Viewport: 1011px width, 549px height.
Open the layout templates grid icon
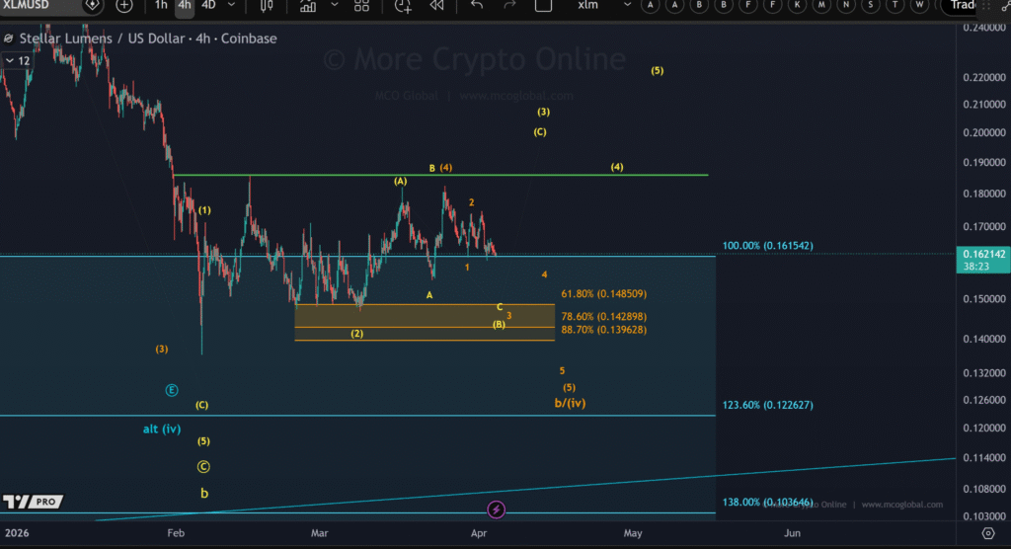[x=360, y=5]
